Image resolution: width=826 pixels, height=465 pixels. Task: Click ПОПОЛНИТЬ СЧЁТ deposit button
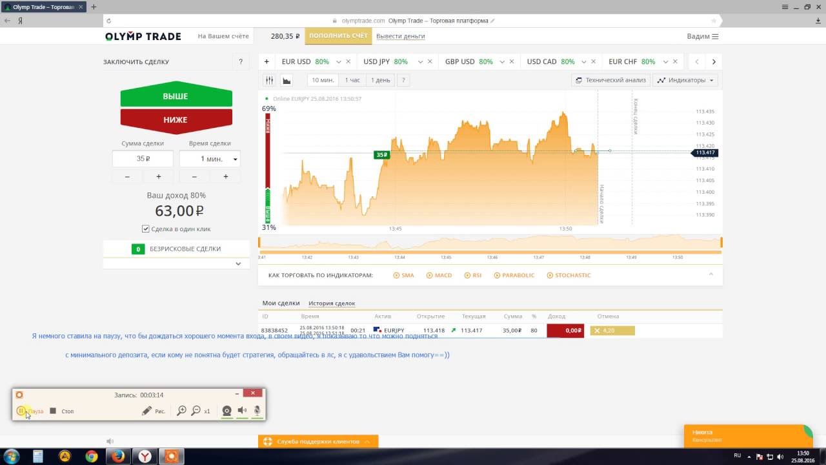[338, 36]
